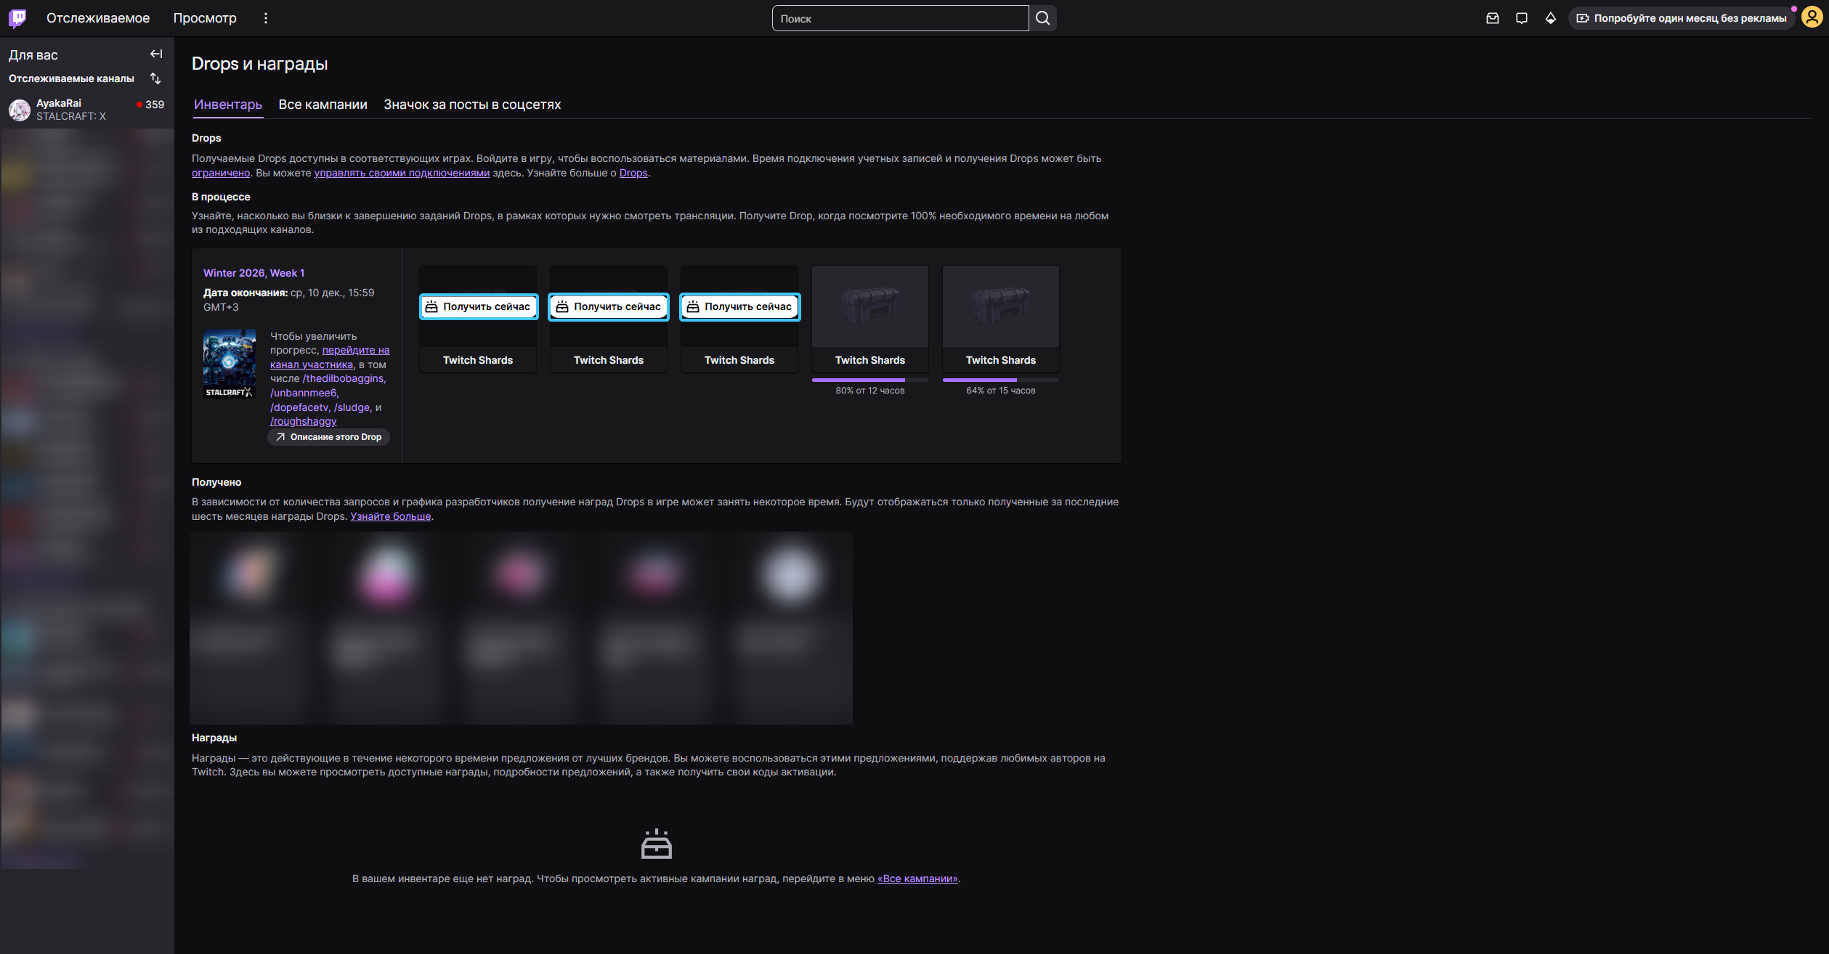Click the search magnifier button
Viewport: 1829px width, 954px height.
1042,18
